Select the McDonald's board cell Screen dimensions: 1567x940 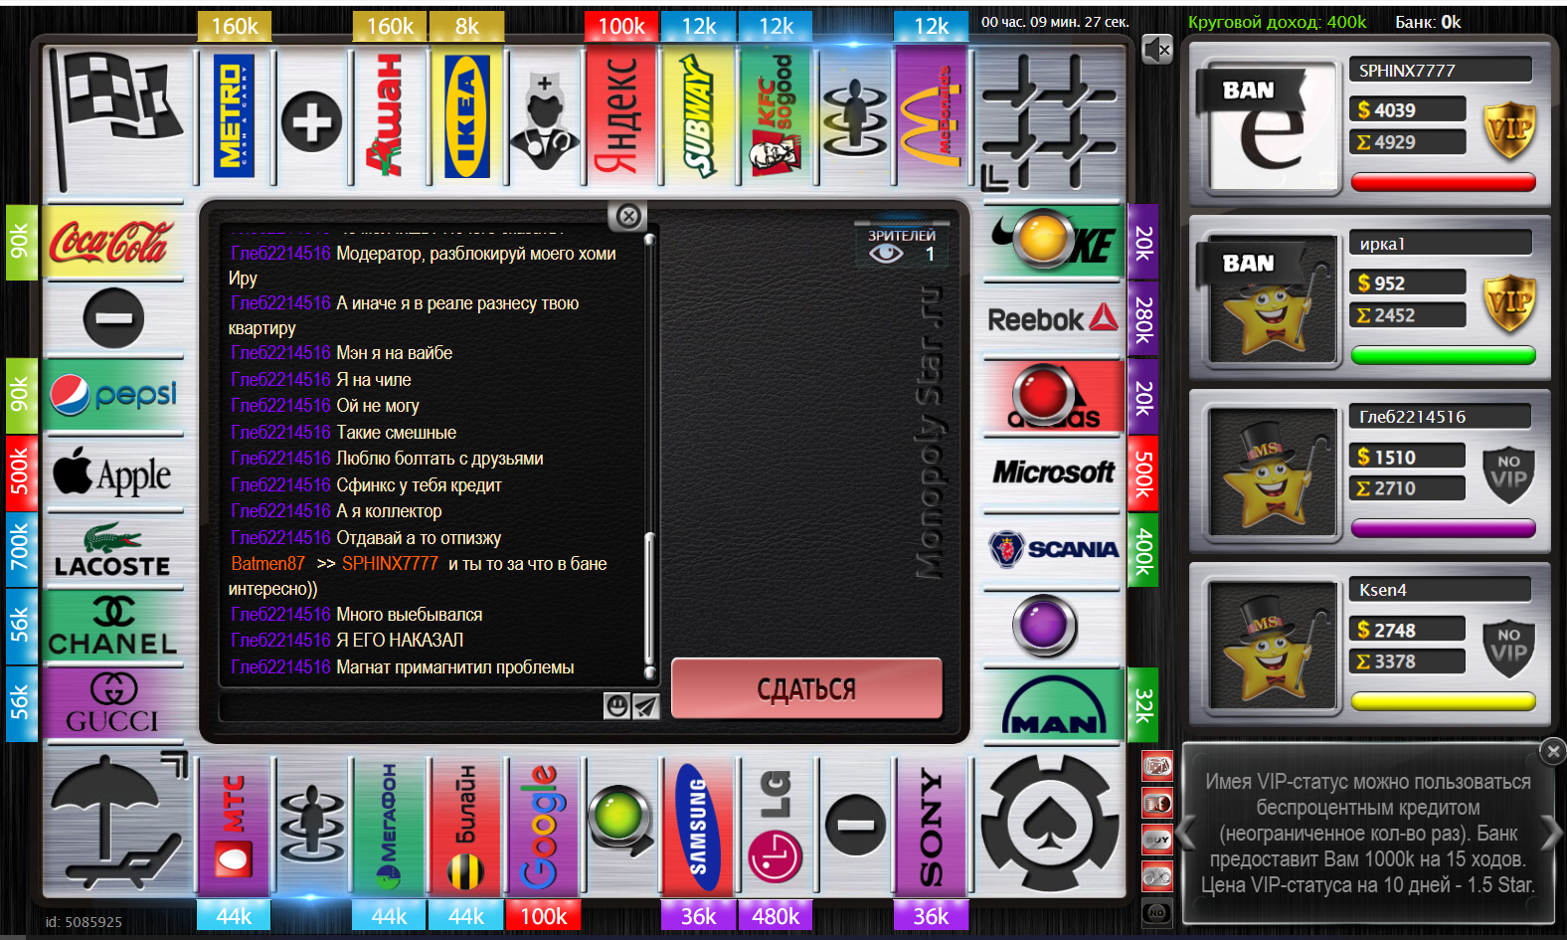coord(932,116)
